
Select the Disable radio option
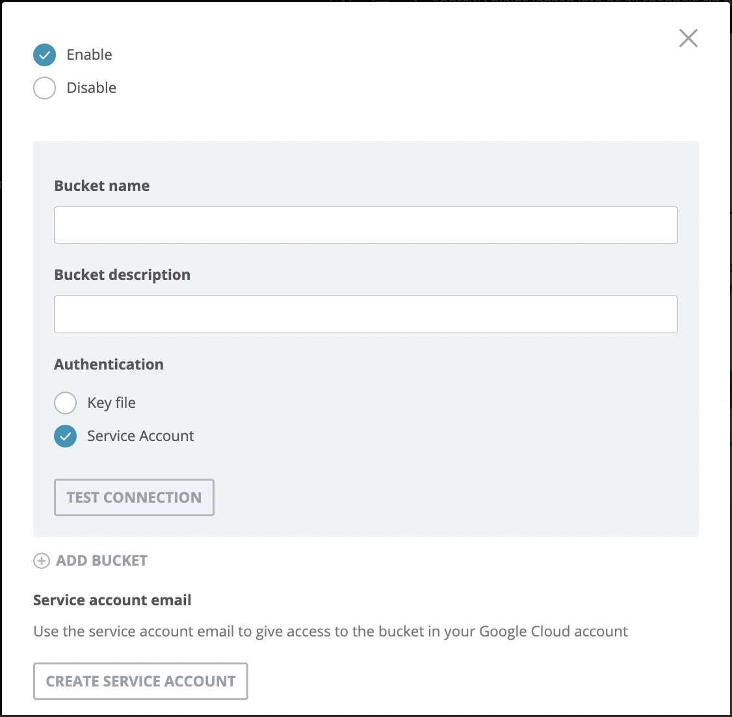click(x=44, y=88)
